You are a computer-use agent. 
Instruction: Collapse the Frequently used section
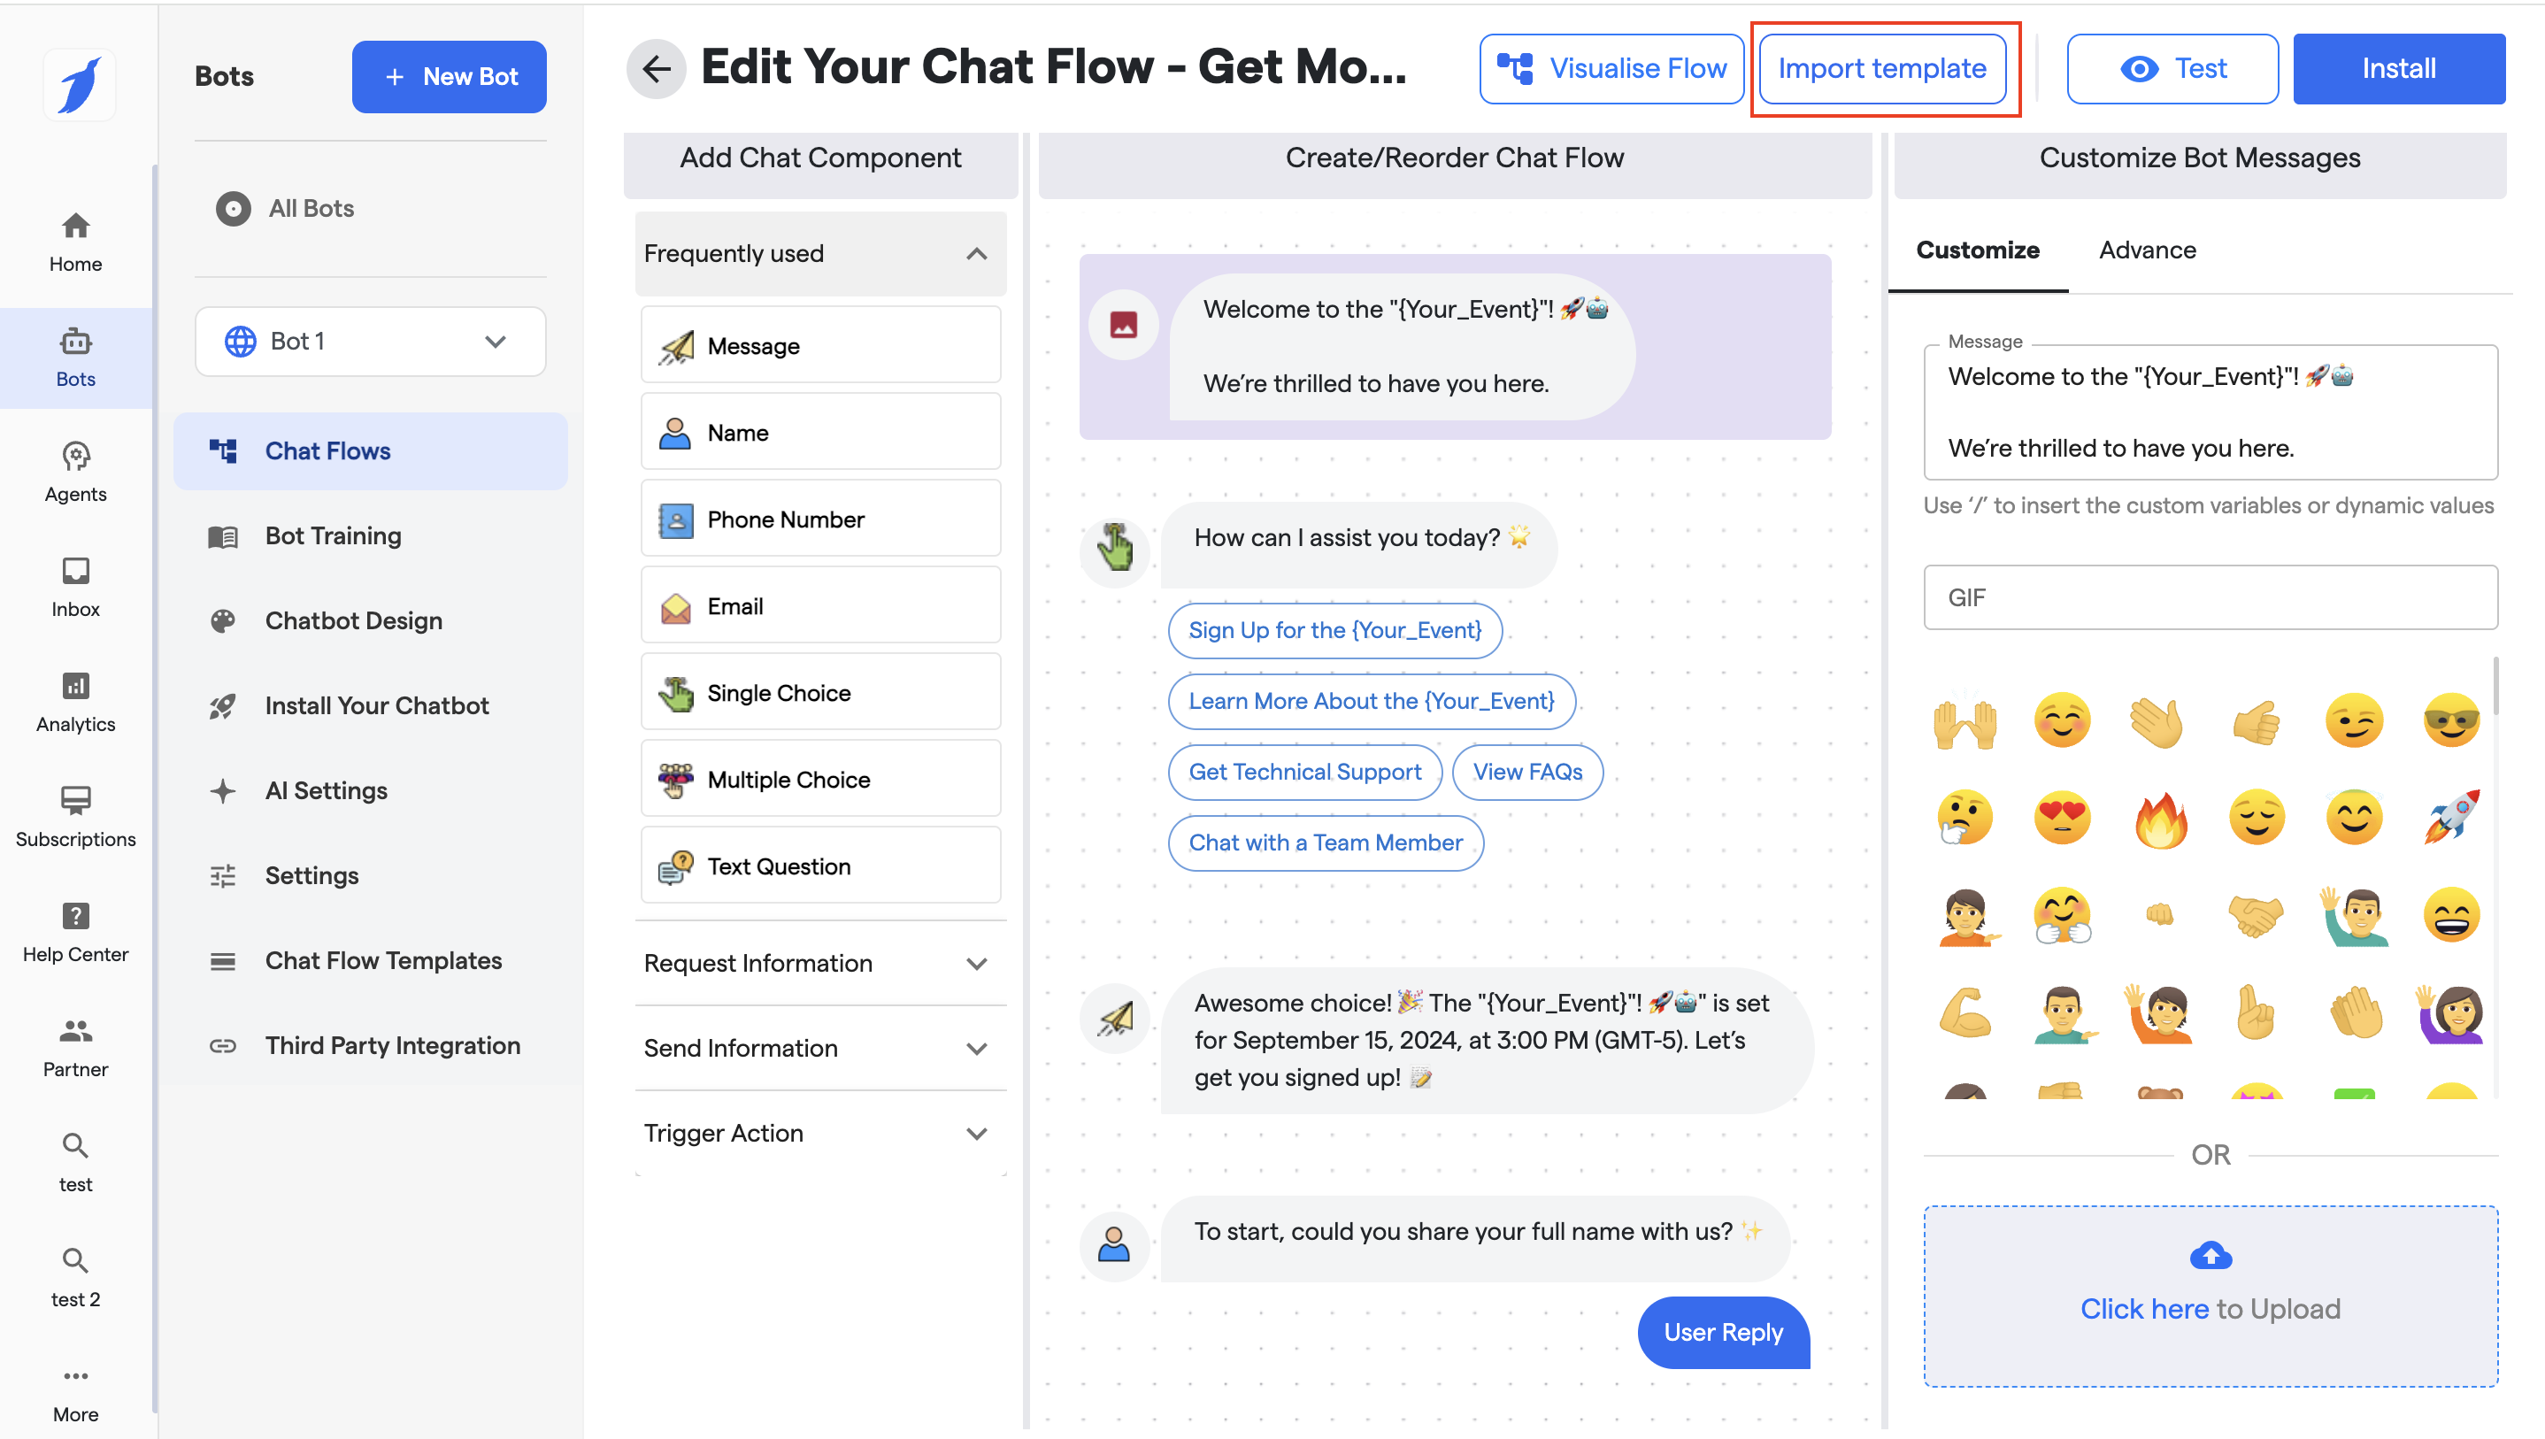(x=975, y=254)
